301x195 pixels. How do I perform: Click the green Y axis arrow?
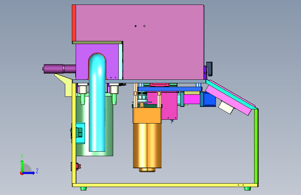[22, 166]
